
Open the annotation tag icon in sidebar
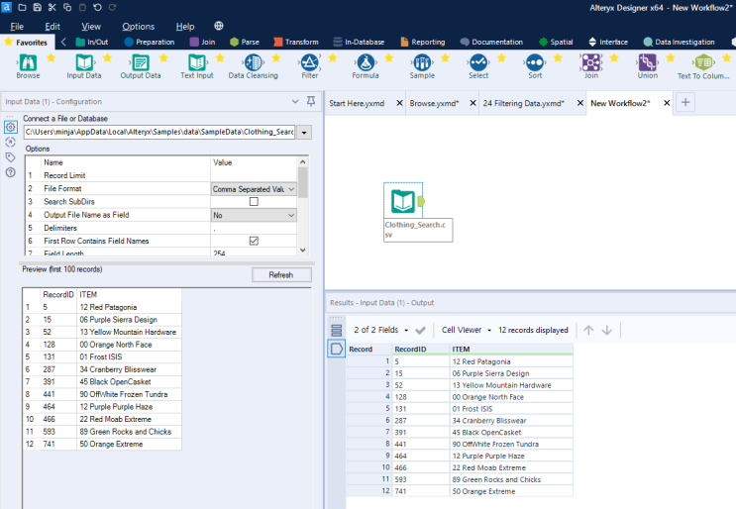(x=10, y=157)
